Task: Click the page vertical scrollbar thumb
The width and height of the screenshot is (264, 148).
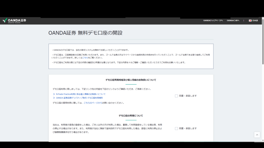Action: click(x=263, y=41)
